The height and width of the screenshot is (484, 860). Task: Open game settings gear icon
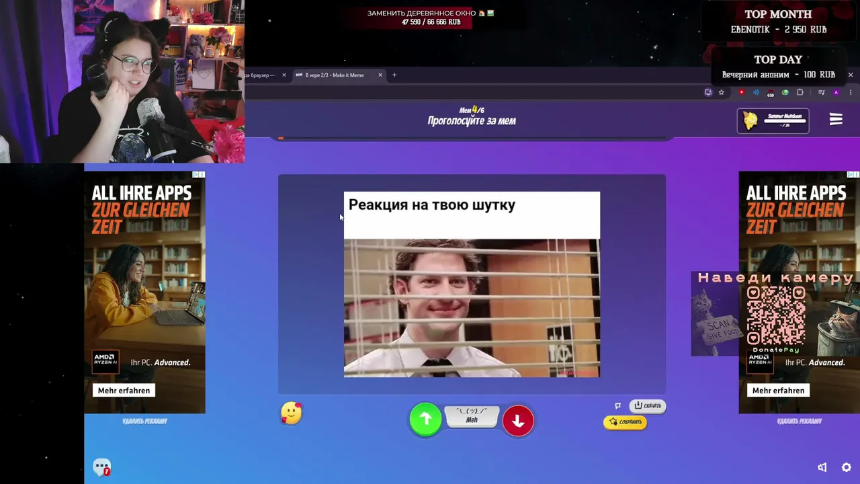click(847, 467)
